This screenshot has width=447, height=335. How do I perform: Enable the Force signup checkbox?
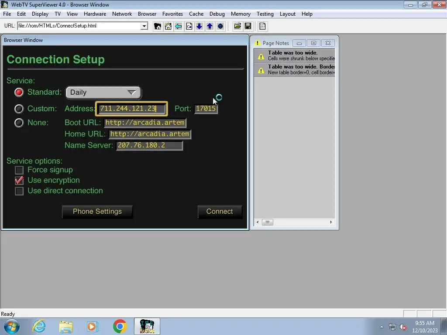[19, 170]
